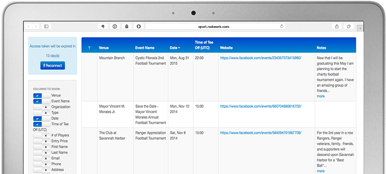Open the 1Password extension icon
The height and width of the screenshot is (174, 386).
[115, 27]
